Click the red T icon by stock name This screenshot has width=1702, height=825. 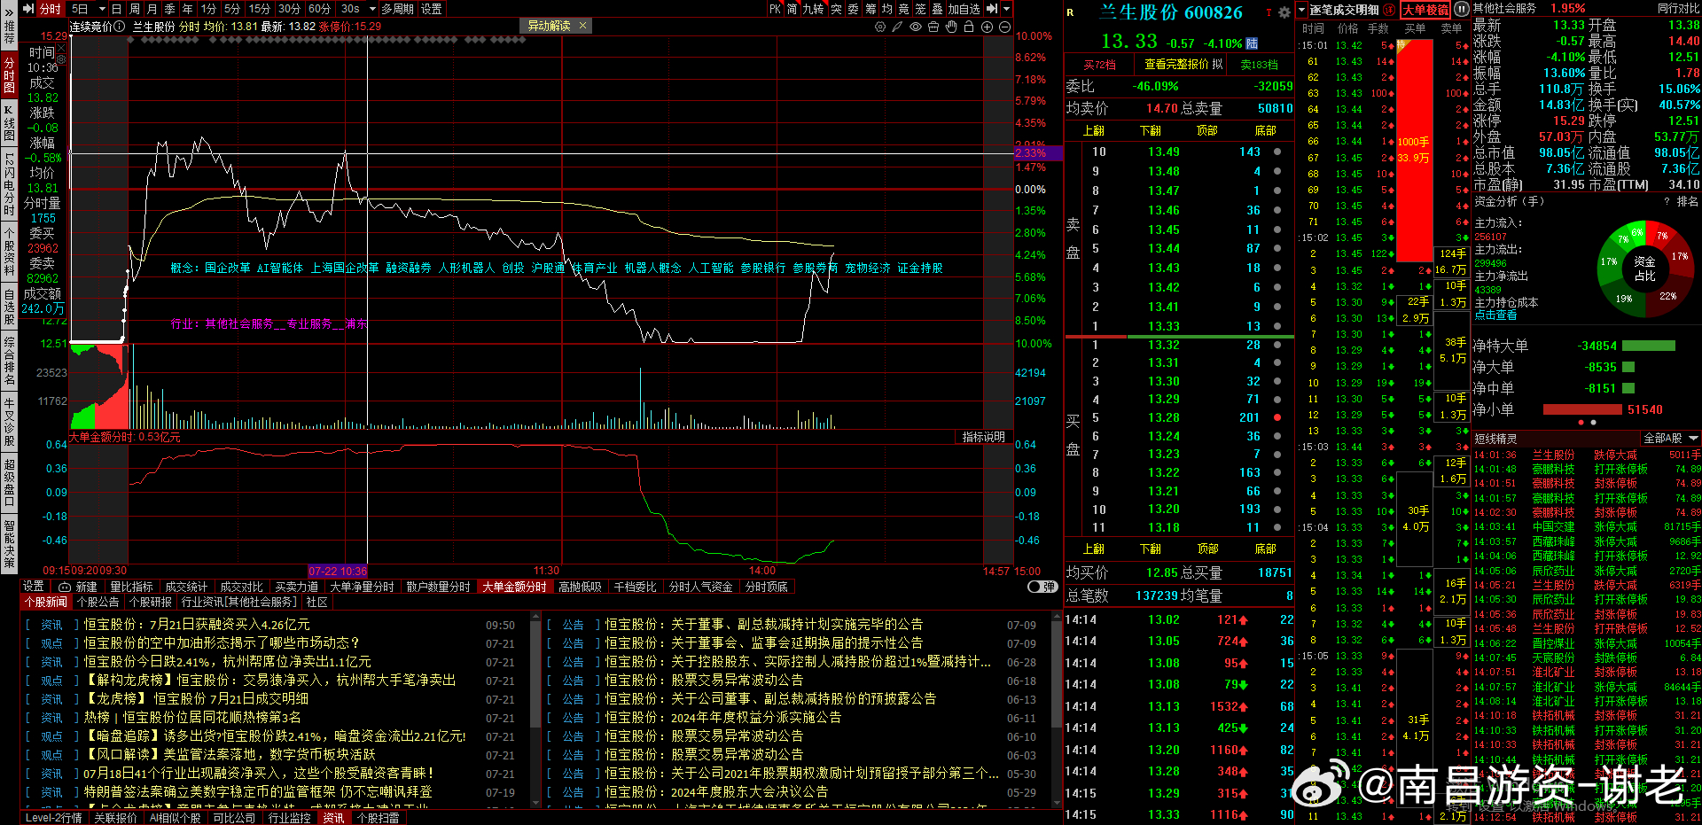[x=1269, y=12]
